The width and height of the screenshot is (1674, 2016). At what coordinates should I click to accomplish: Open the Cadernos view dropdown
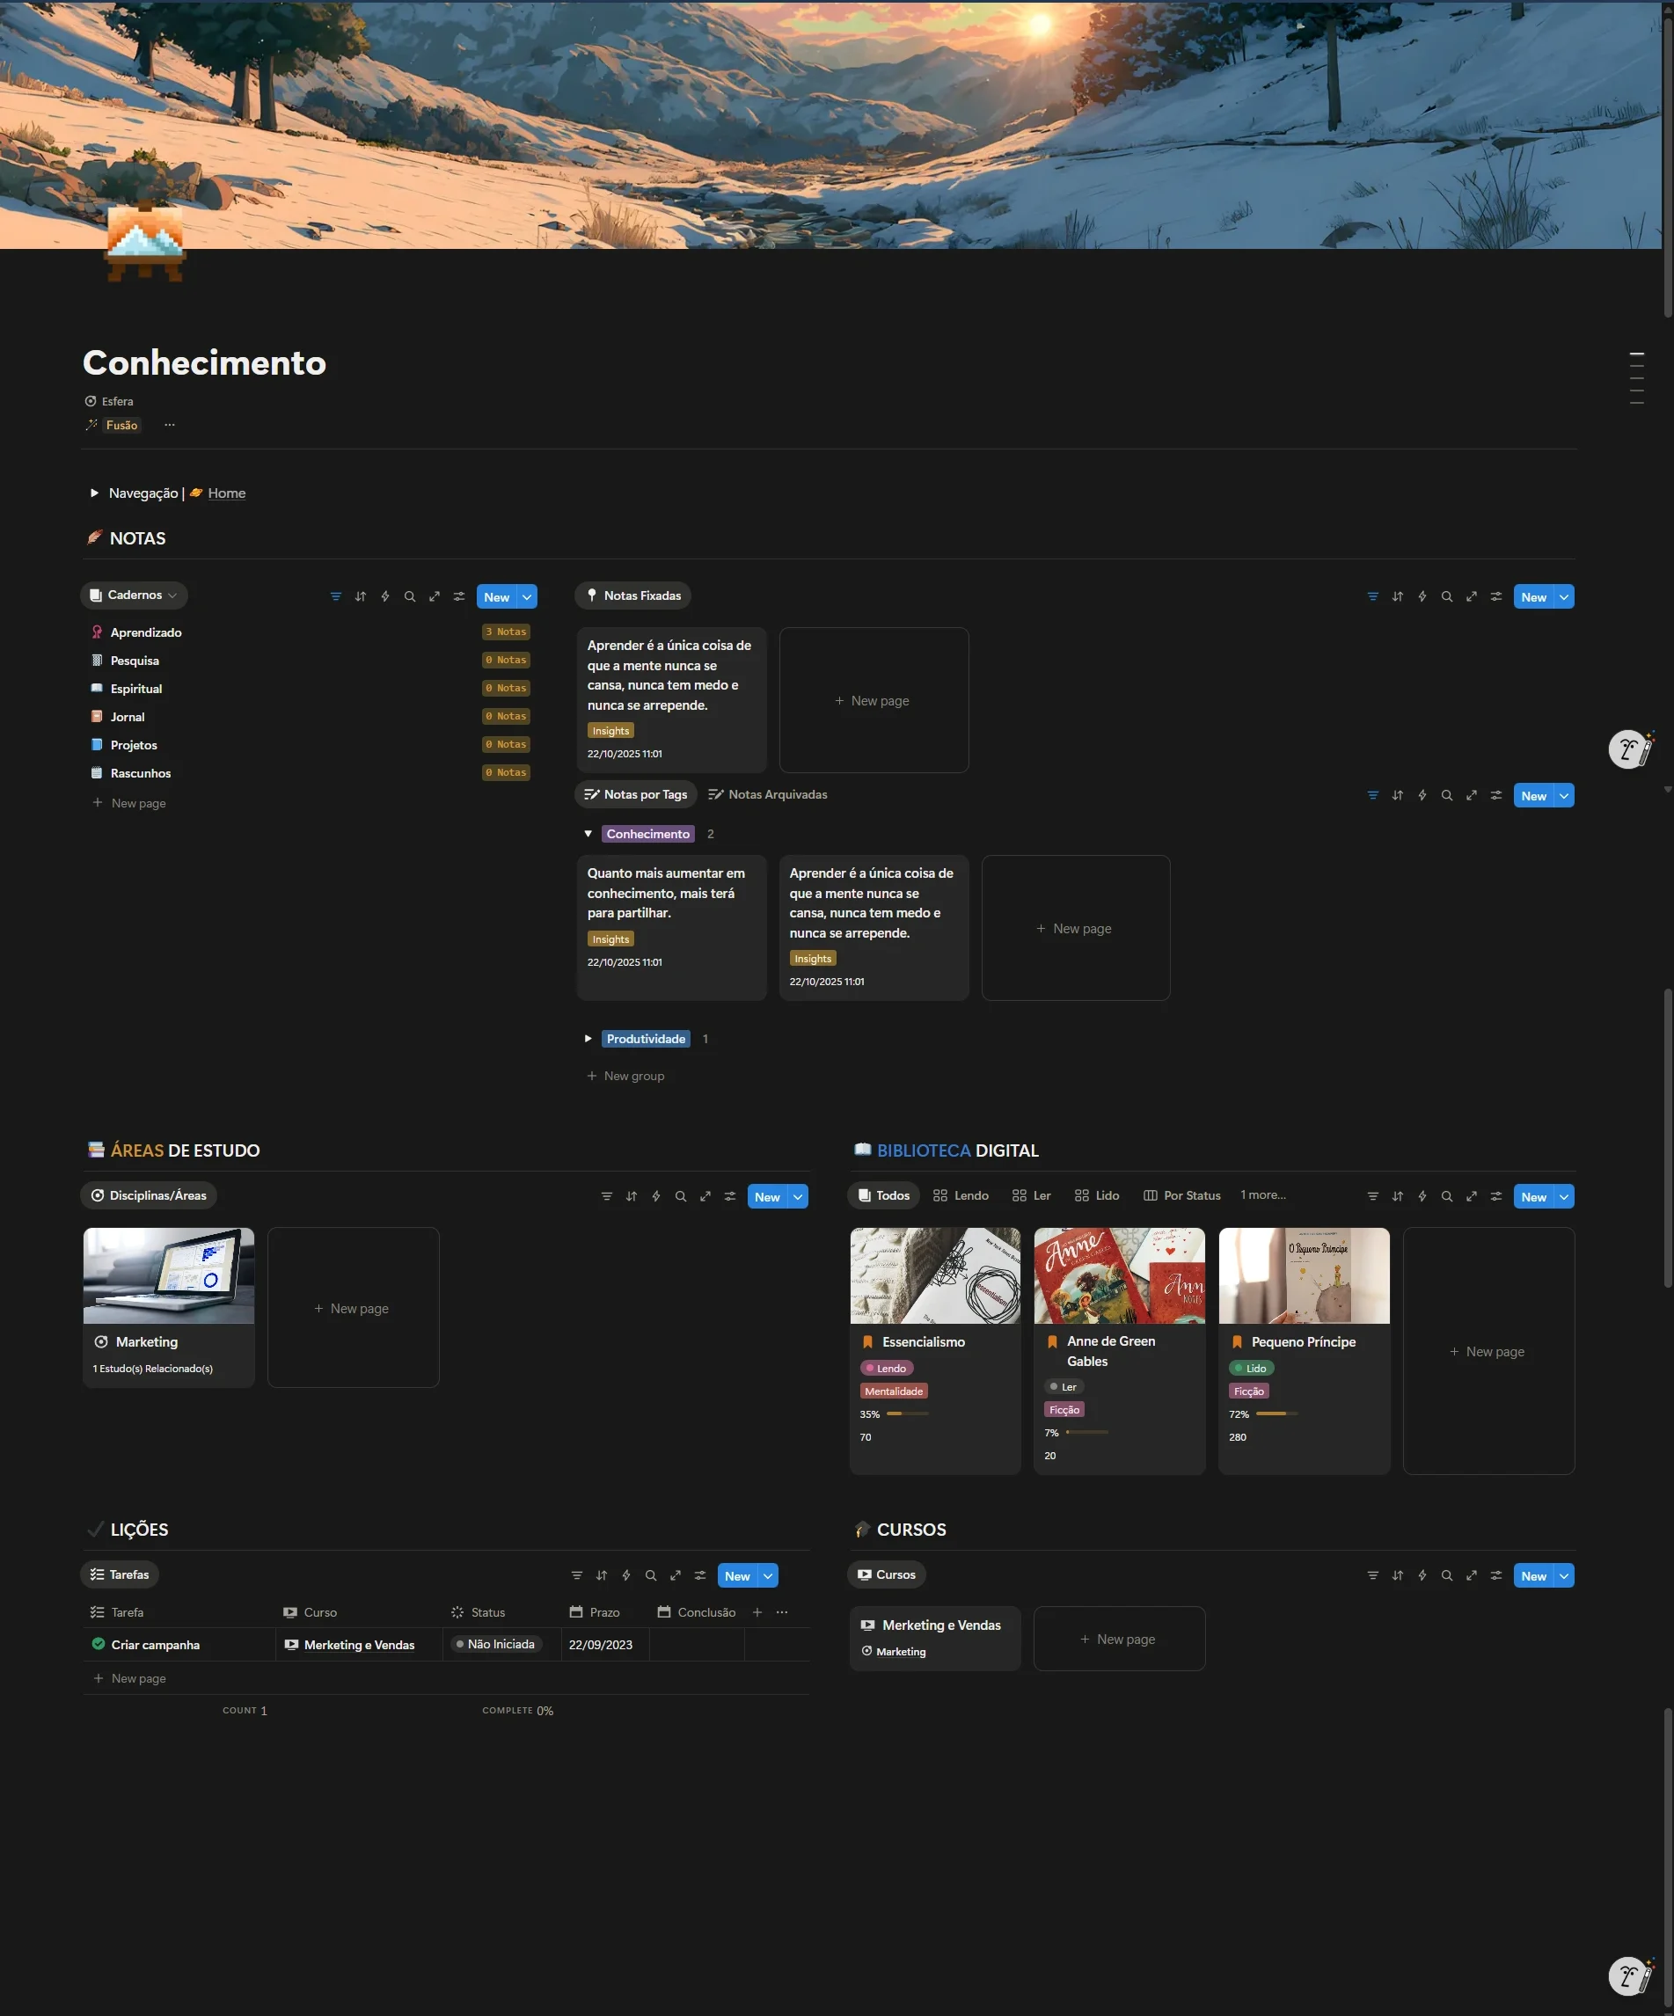pos(135,595)
